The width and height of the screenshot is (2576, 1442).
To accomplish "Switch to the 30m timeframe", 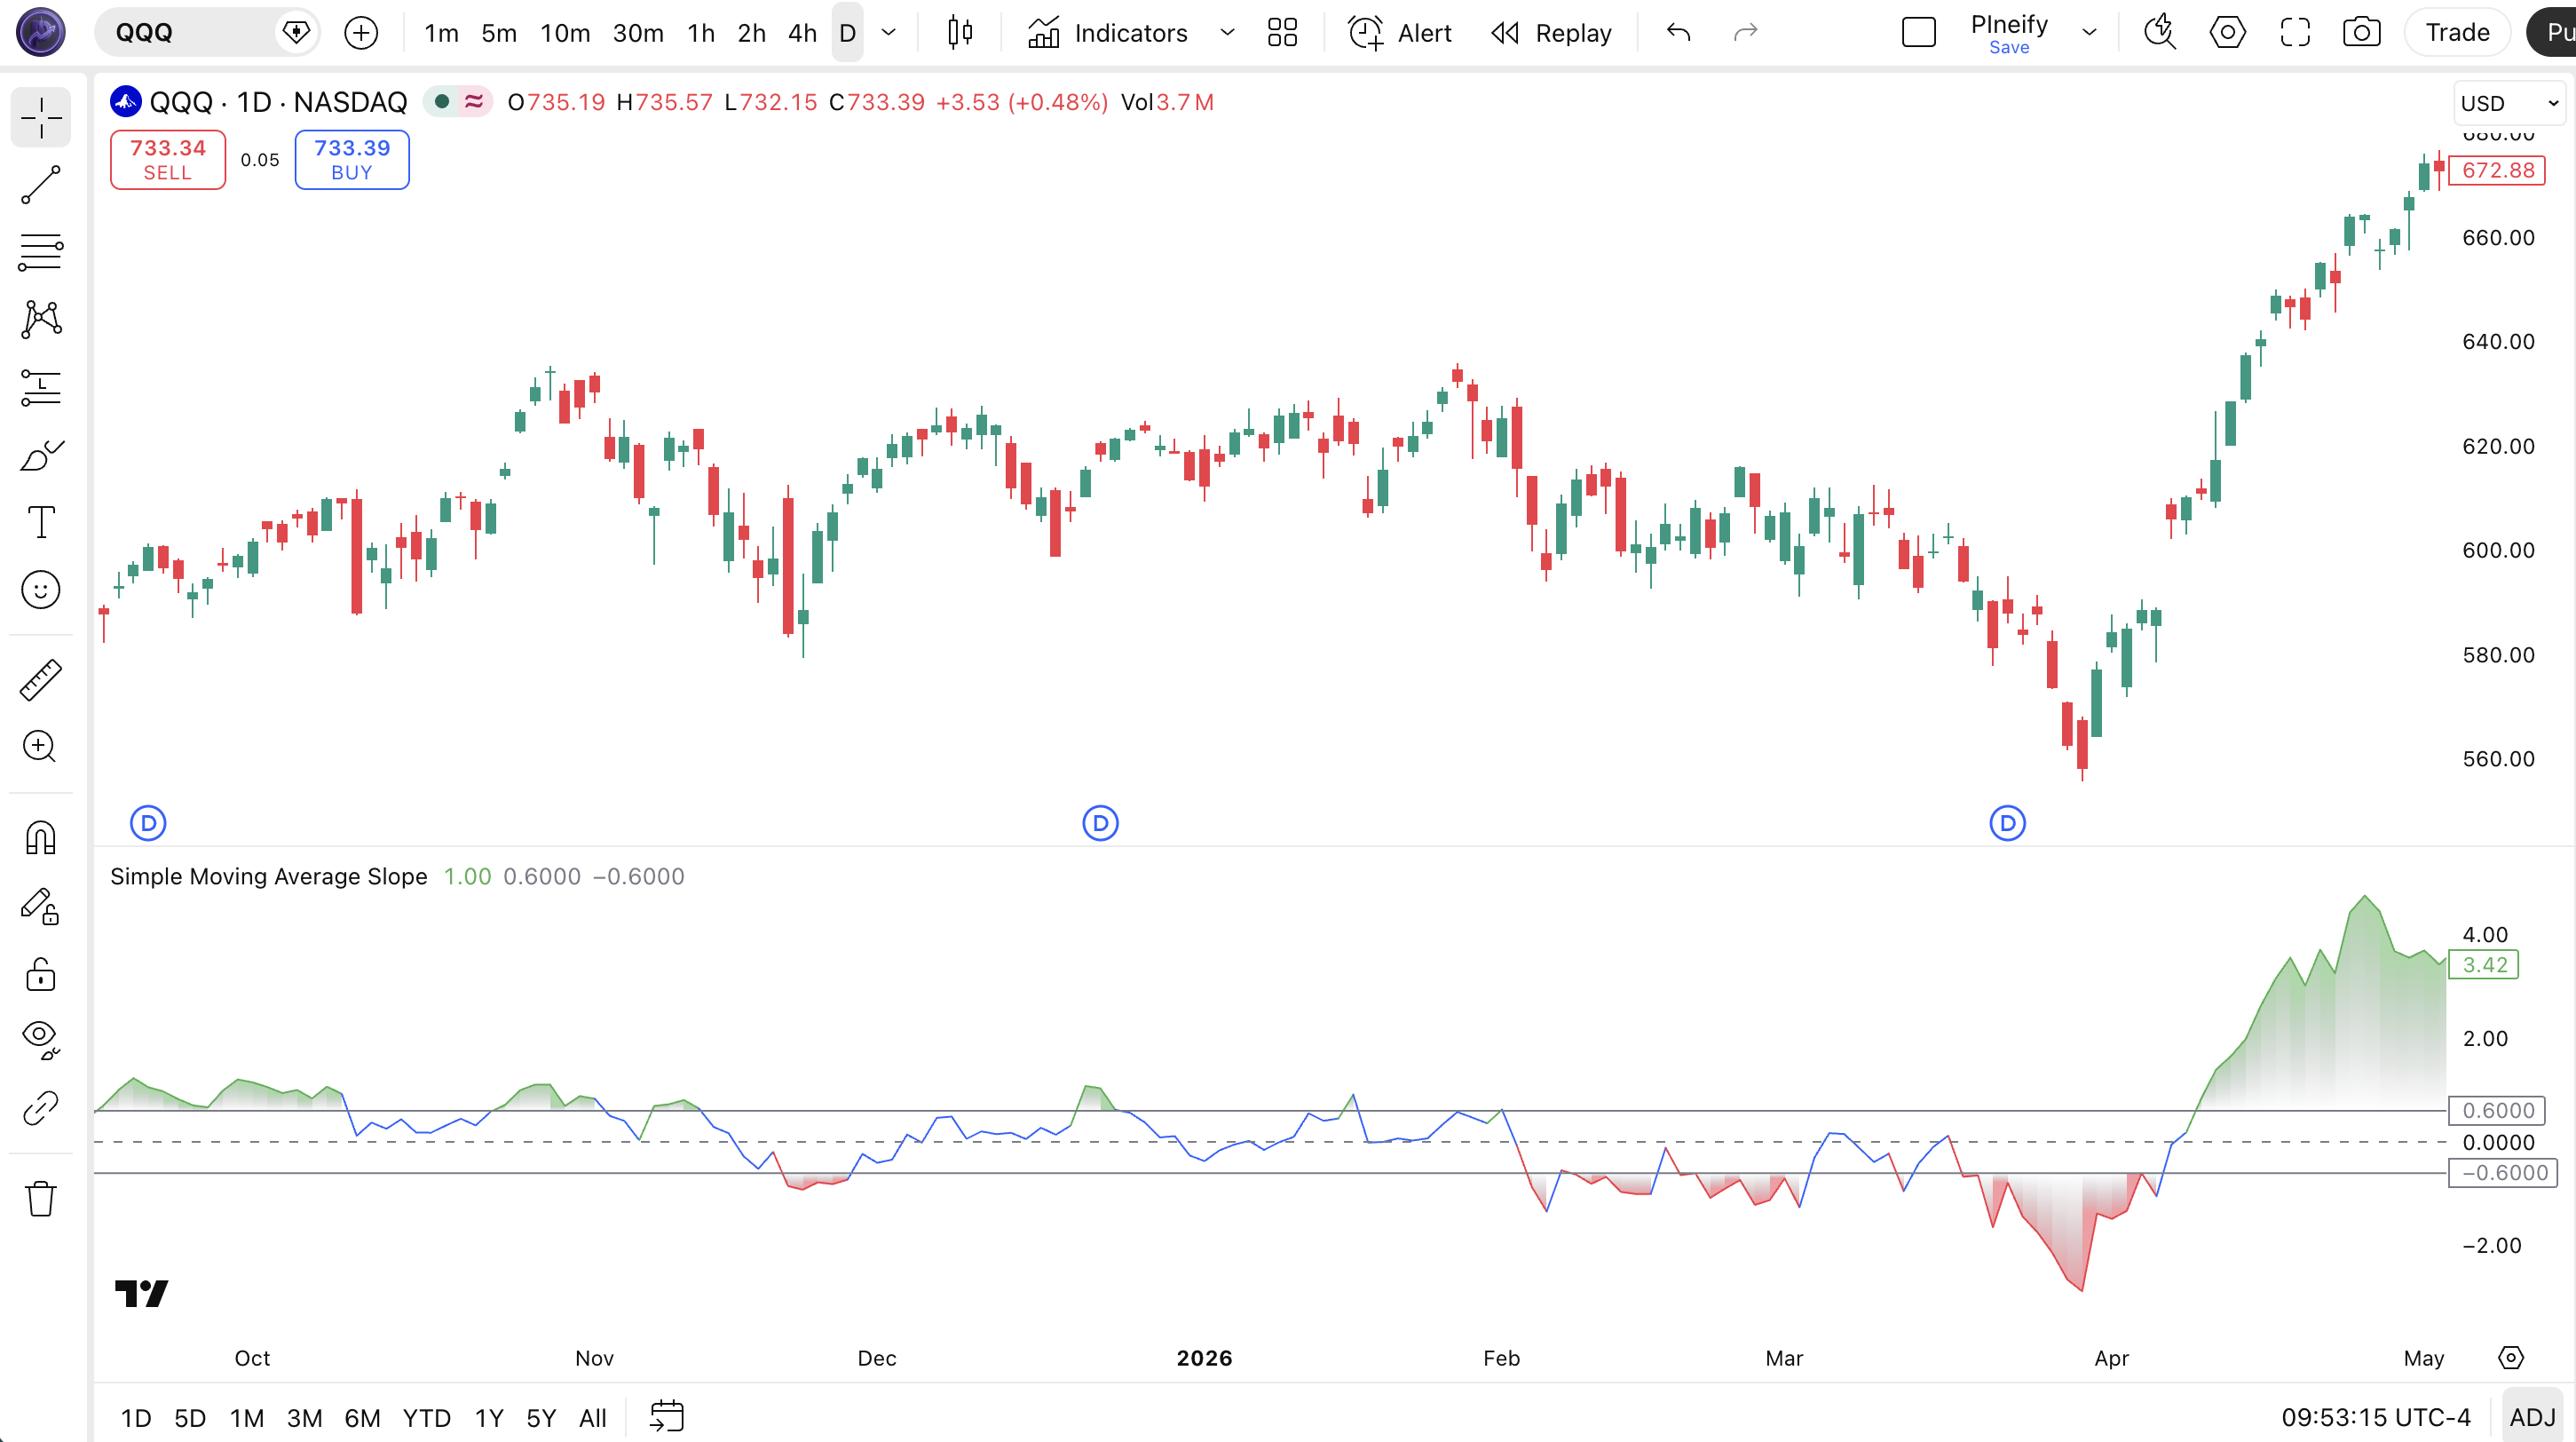I will 638,33.
